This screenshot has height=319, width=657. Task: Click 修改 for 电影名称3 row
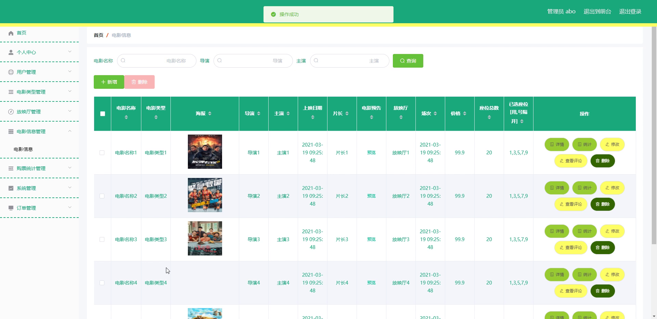[x=612, y=231]
